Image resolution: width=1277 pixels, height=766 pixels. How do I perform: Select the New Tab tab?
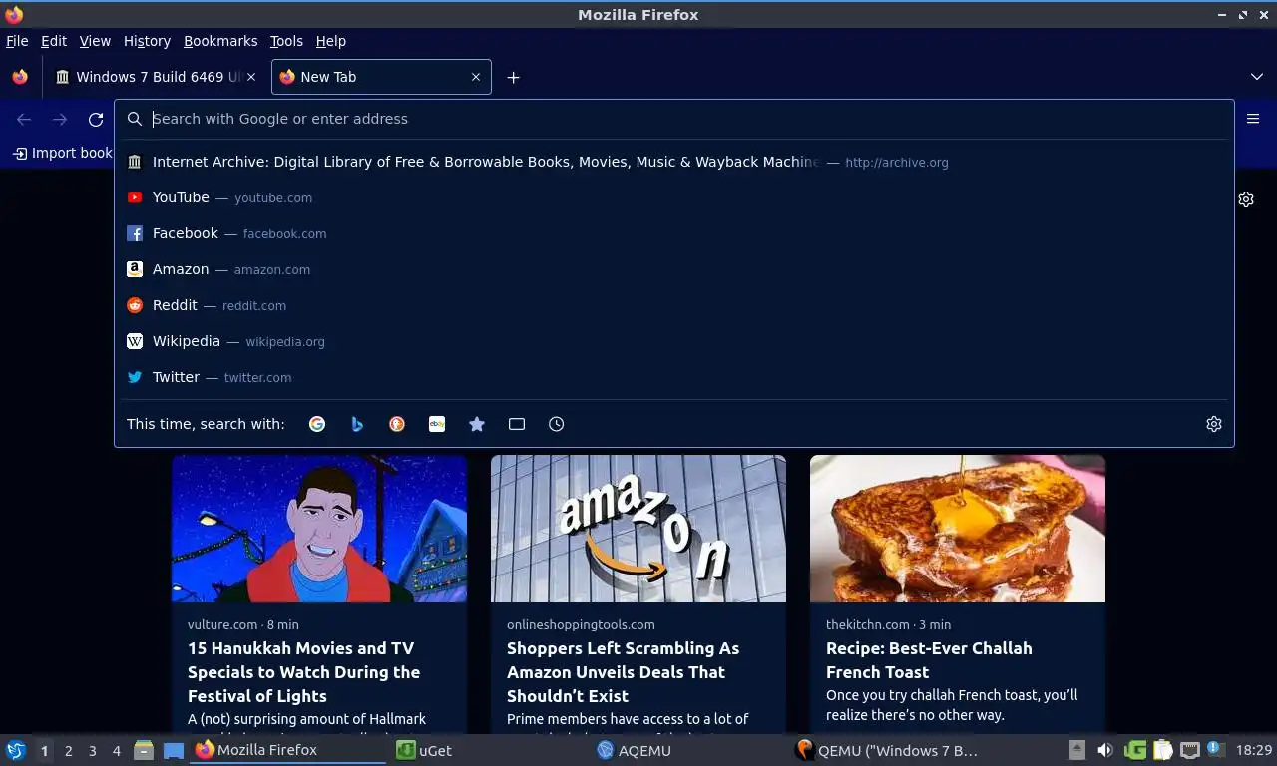[381, 77]
